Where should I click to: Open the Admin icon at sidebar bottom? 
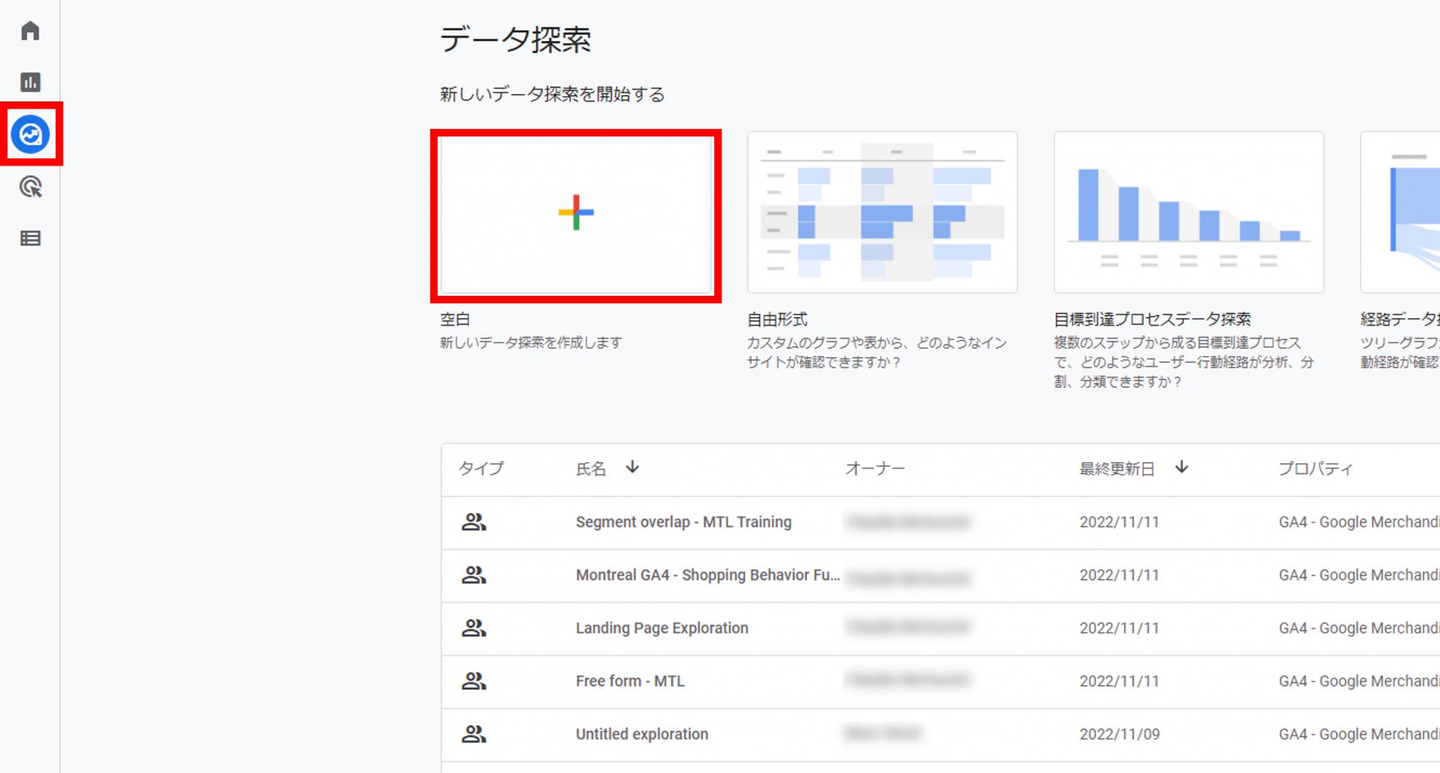[30, 238]
